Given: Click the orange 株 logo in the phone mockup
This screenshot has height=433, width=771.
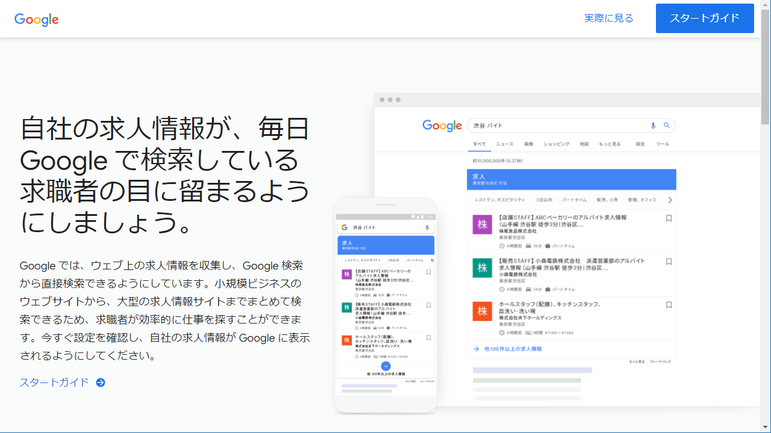Looking at the screenshot, I should point(346,340).
